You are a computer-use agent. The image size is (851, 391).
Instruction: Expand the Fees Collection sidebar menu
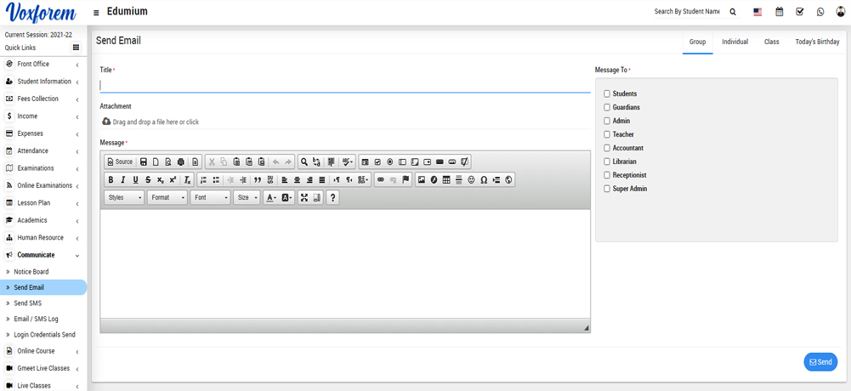click(43, 99)
